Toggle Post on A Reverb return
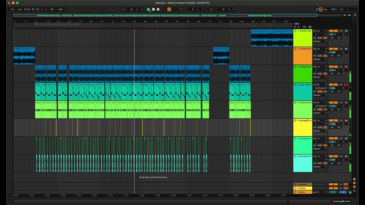The height and width of the screenshot is (205, 365). click(x=346, y=184)
